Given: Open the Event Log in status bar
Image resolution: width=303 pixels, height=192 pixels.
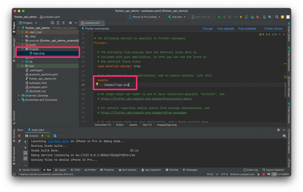Looking at the screenshot, I should [x=251, y=170].
